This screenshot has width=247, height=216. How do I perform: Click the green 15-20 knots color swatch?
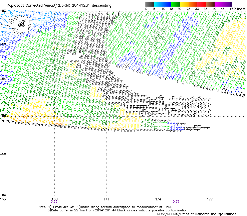[x=176, y=4]
